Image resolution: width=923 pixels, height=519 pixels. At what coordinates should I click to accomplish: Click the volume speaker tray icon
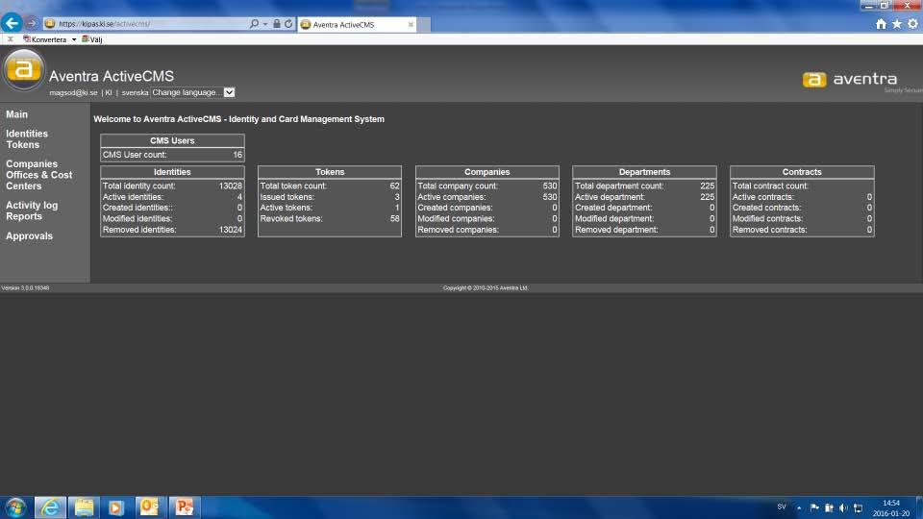coord(843,507)
